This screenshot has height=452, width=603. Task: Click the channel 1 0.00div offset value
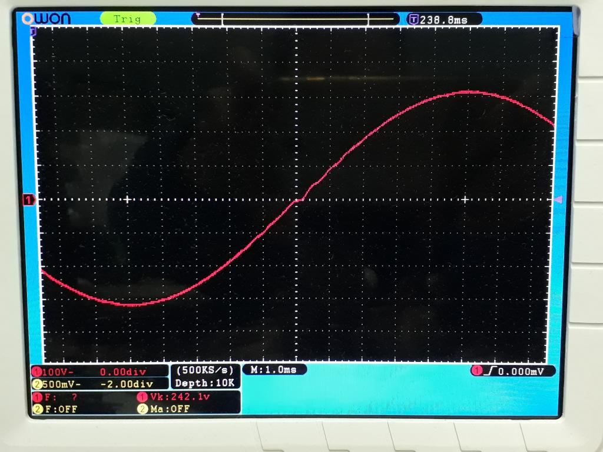(x=123, y=372)
